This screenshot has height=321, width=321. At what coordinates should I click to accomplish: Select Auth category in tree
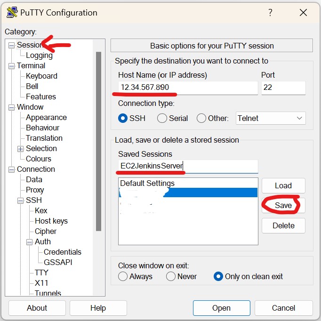click(42, 242)
